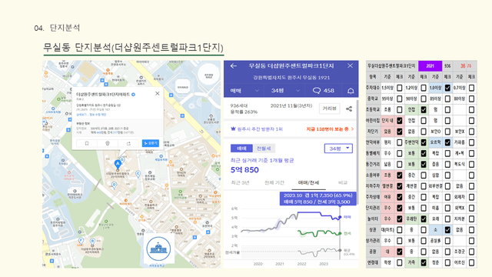Switch to the 최근 3년 tab
Image resolution: width=492 pixels, height=277 pixels.
tap(240, 182)
